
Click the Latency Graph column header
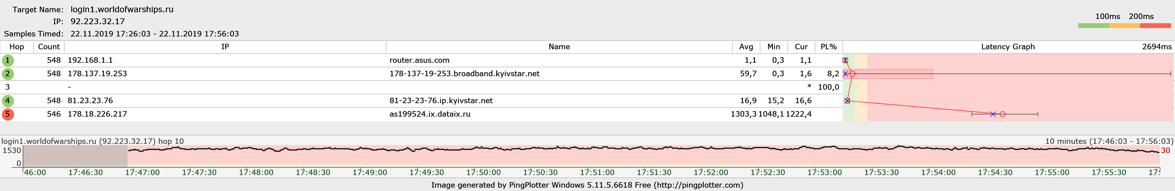point(1008,47)
